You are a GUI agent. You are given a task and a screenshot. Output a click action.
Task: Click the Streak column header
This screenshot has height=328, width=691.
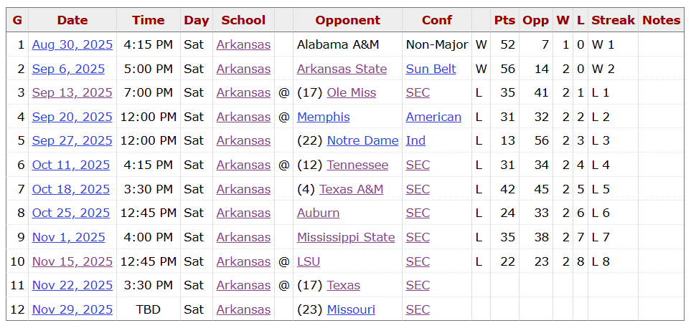612,20
